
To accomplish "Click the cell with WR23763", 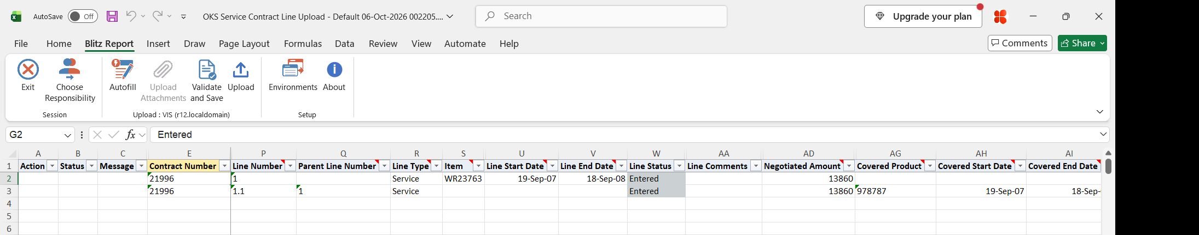I will click(x=463, y=178).
